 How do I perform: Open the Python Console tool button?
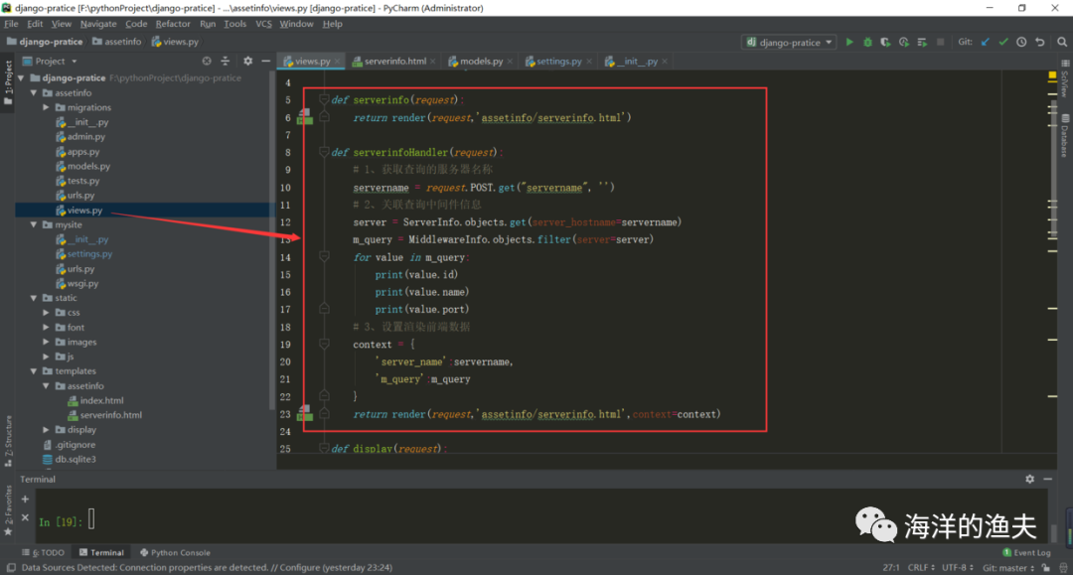tap(175, 553)
